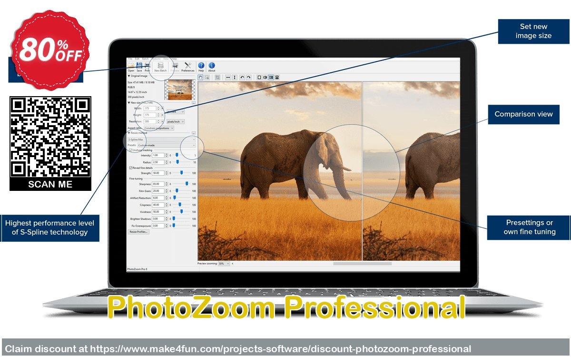Select the marquee selection tool
Image resolution: width=571 pixels, height=357 pixels.
pos(207,78)
